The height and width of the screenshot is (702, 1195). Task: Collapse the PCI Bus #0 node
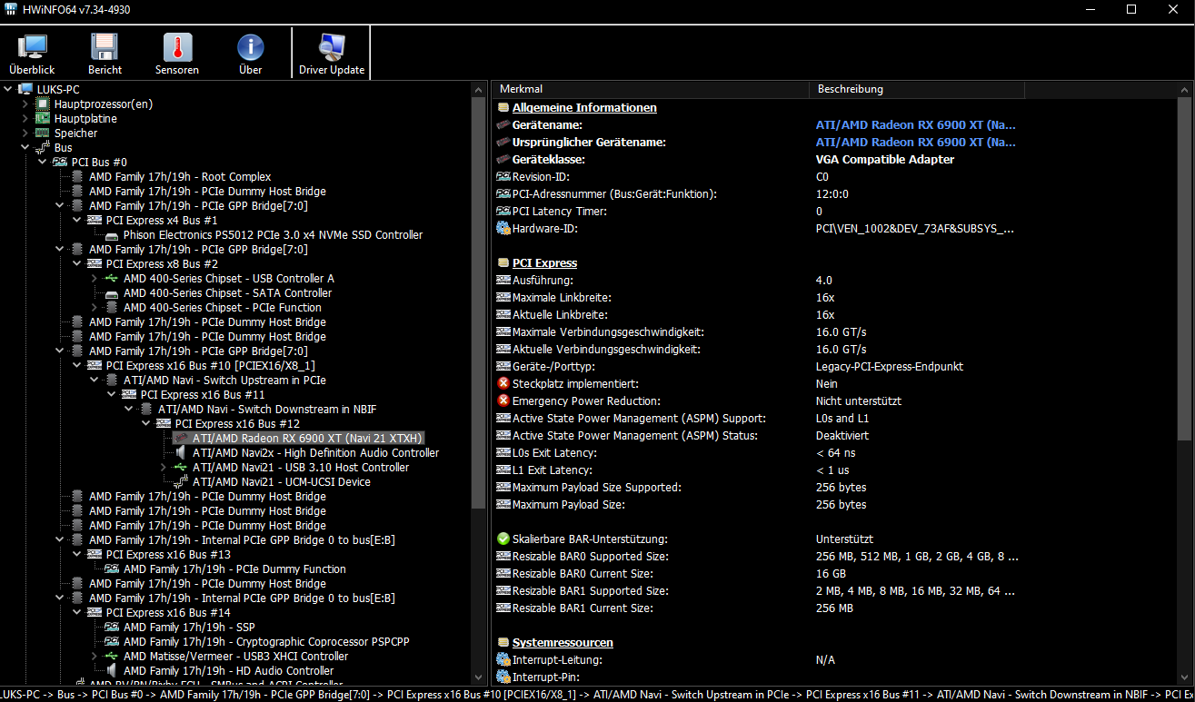pos(43,163)
